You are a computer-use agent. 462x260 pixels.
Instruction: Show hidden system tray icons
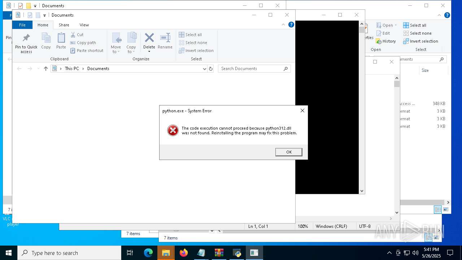click(389, 253)
